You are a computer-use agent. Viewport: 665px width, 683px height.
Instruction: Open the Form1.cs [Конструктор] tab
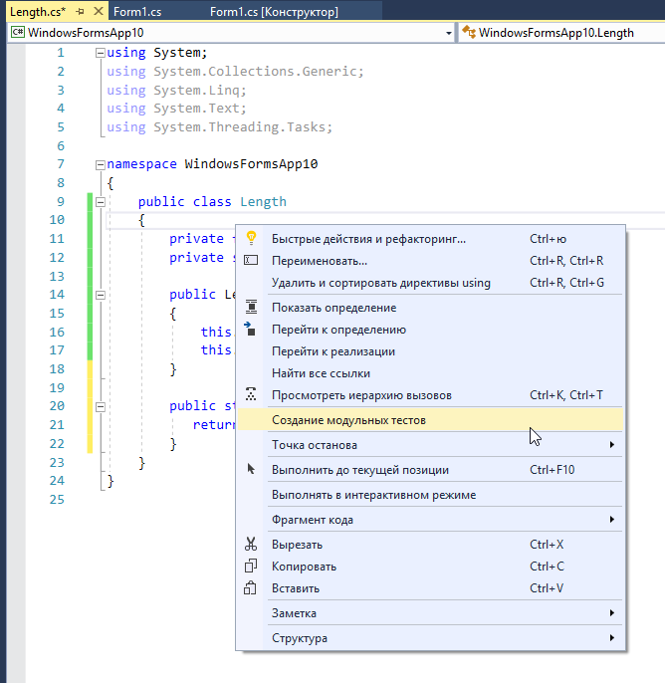coord(274,12)
